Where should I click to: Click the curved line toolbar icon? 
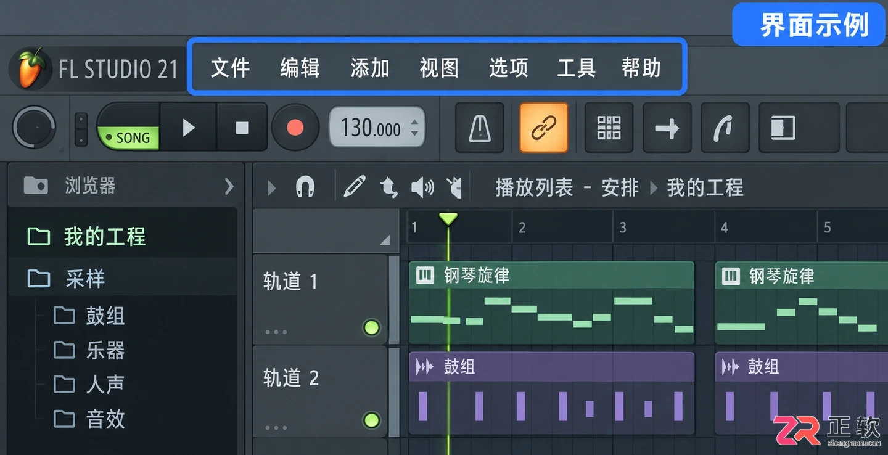click(x=725, y=128)
